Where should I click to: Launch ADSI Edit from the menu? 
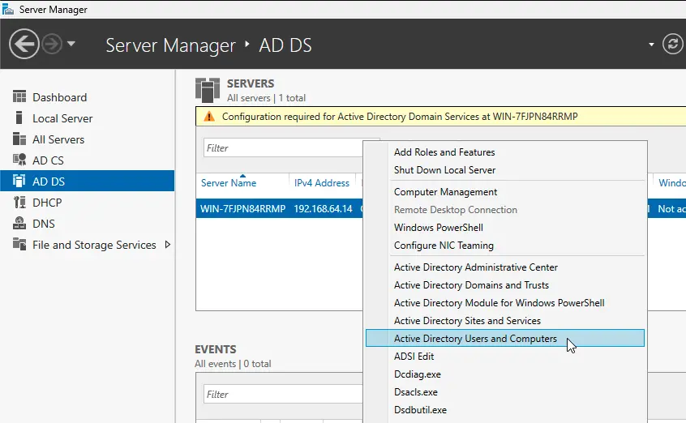tap(414, 357)
